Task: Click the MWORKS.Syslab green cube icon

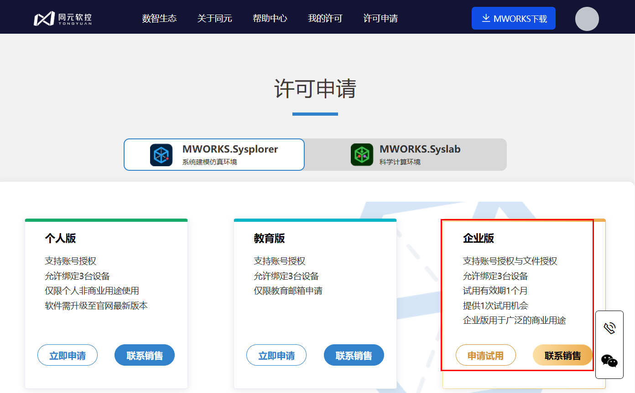Action: tap(362, 155)
